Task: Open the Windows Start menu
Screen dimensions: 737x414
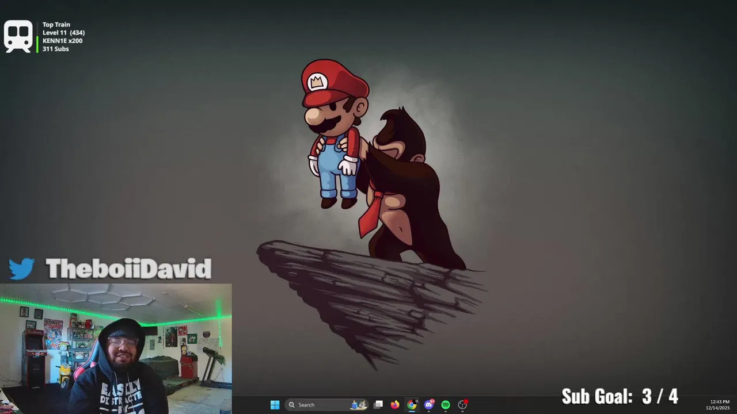Action: click(x=275, y=405)
